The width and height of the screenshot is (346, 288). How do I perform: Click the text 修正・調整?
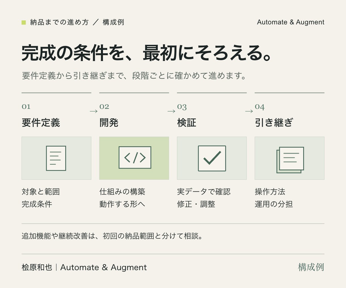[196, 204]
